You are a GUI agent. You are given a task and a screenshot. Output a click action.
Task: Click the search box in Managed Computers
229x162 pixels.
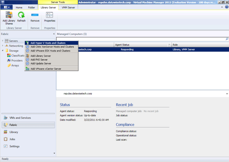(141, 39)
